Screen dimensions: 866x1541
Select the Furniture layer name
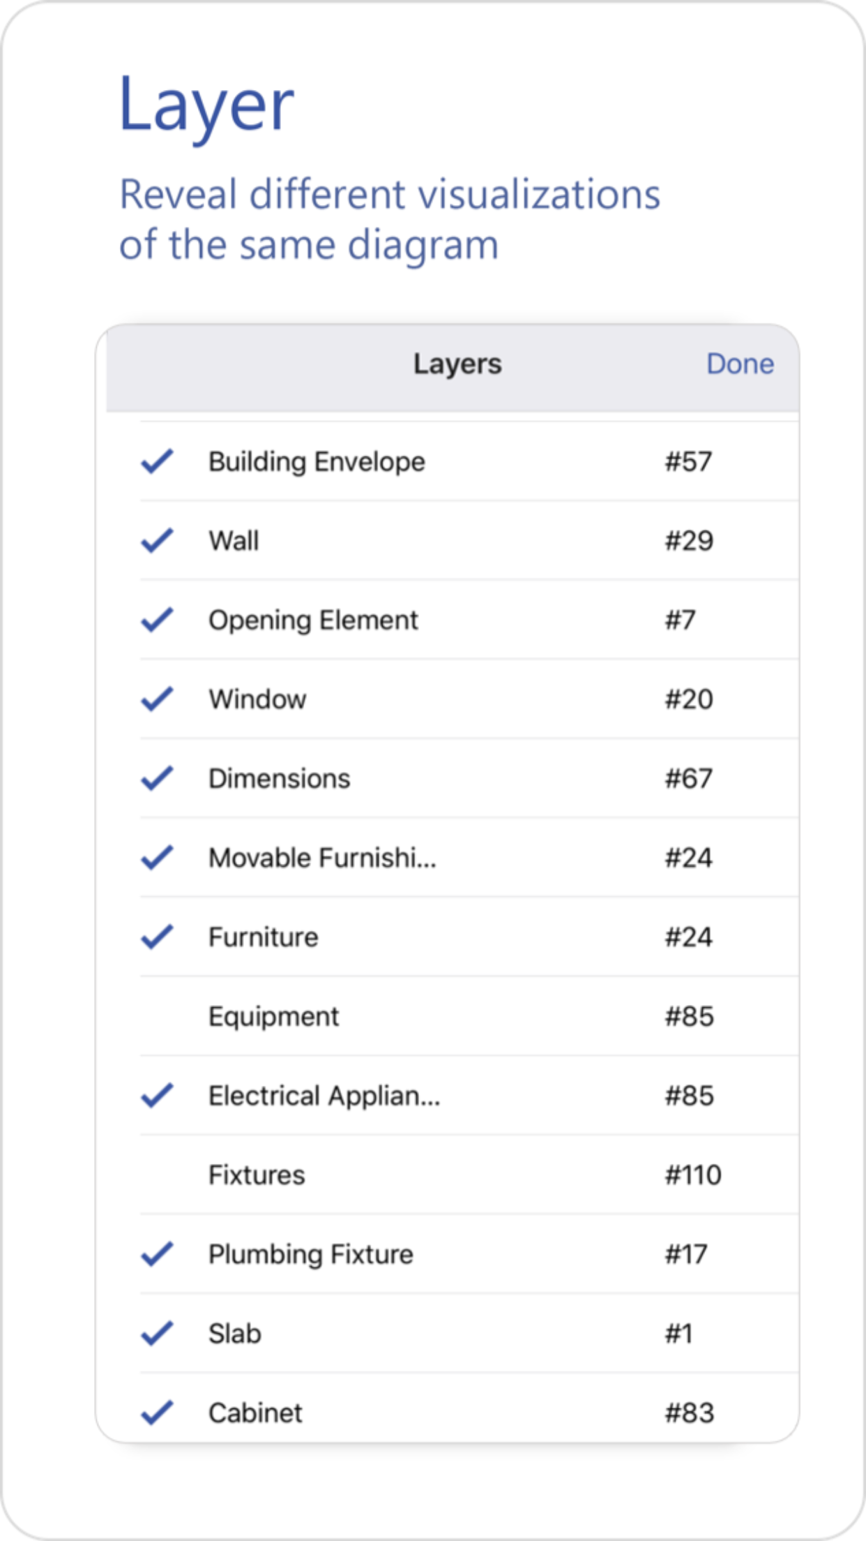click(263, 937)
